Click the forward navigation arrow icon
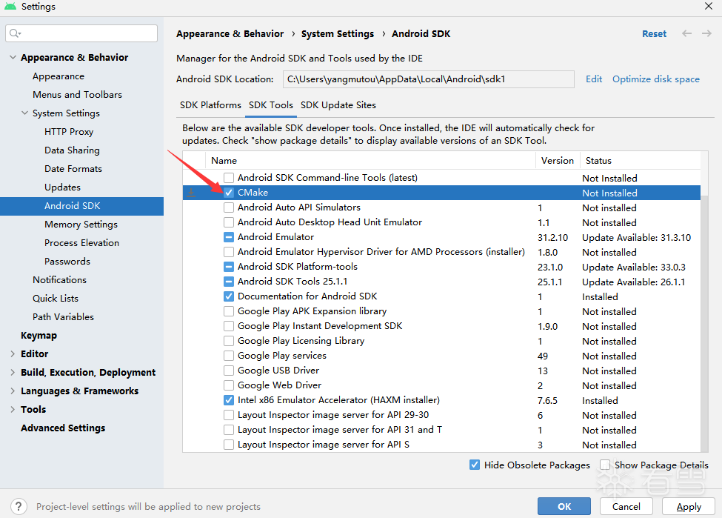722x518 pixels. [x=705, y=33]
